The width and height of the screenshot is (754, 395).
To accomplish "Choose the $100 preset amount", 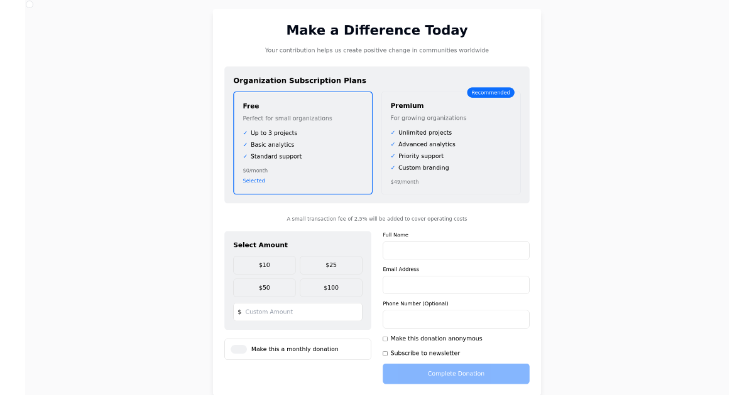I will [331, 287].
